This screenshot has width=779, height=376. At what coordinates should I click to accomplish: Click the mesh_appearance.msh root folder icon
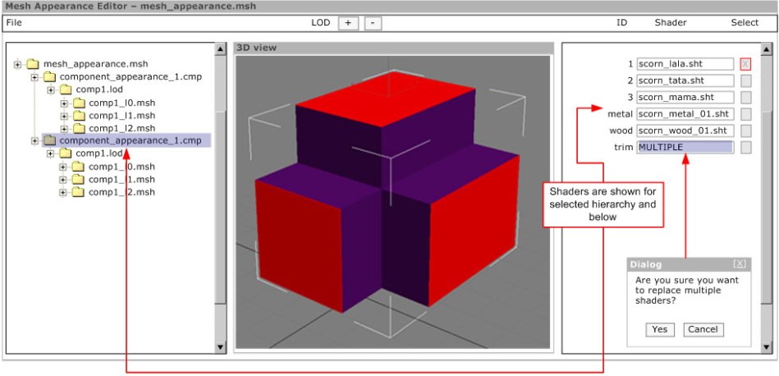(33, 63)
